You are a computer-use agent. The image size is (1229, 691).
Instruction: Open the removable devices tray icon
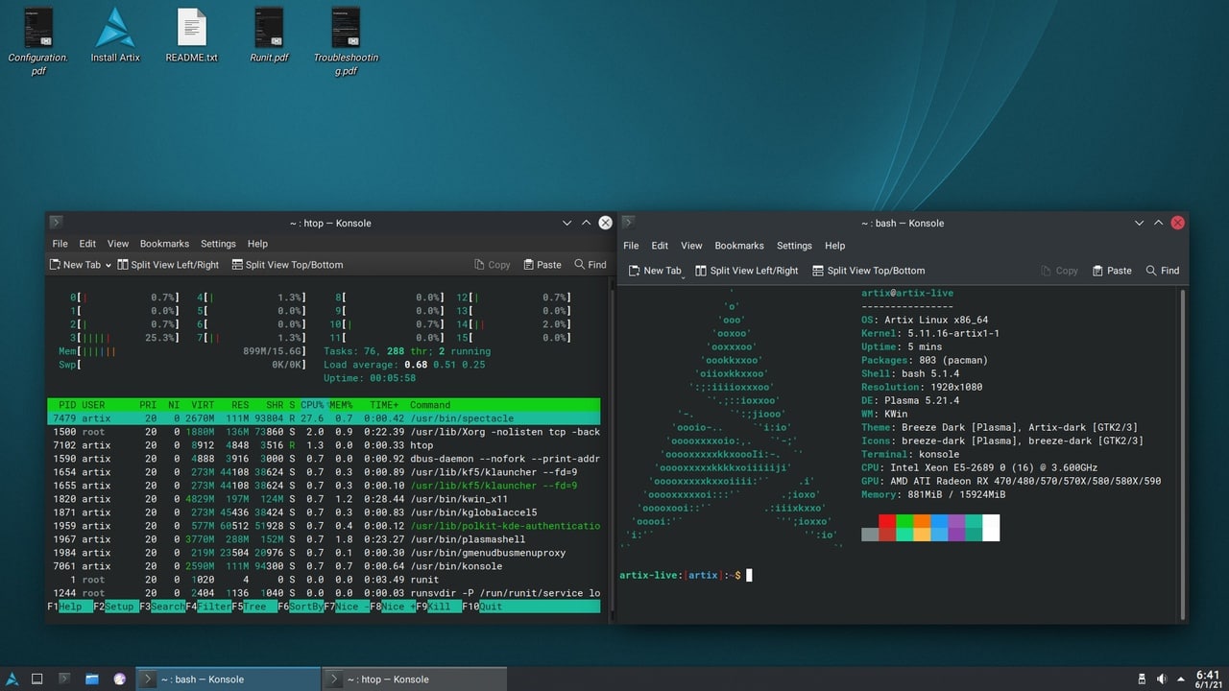[1142, 679]
